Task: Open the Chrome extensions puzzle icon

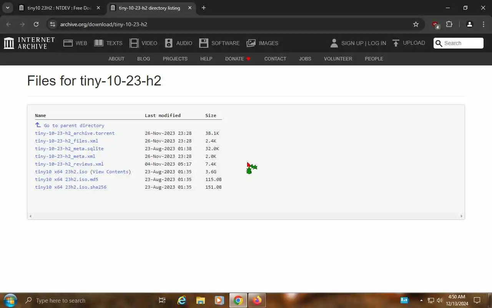Action: pyautogui.click(x=449, y=24)
